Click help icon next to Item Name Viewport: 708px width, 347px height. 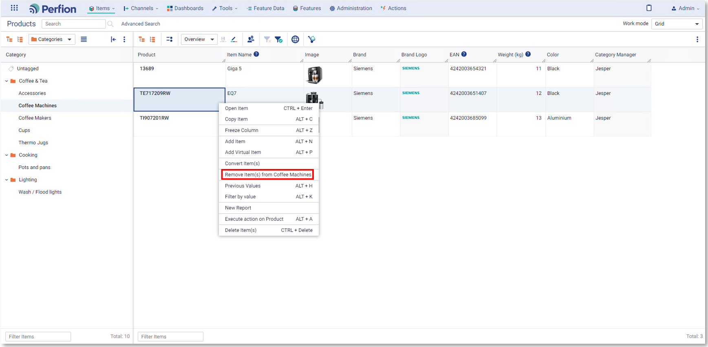pyautogui.click(x=256, y=54)
